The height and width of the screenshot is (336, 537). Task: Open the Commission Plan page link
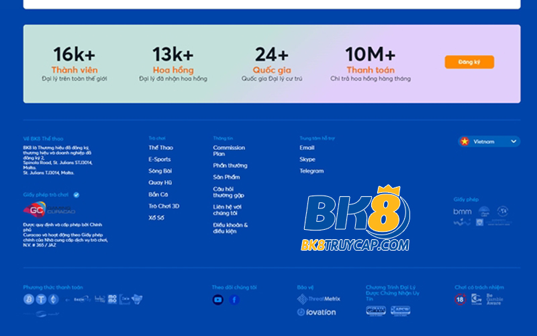click(229, 151)
